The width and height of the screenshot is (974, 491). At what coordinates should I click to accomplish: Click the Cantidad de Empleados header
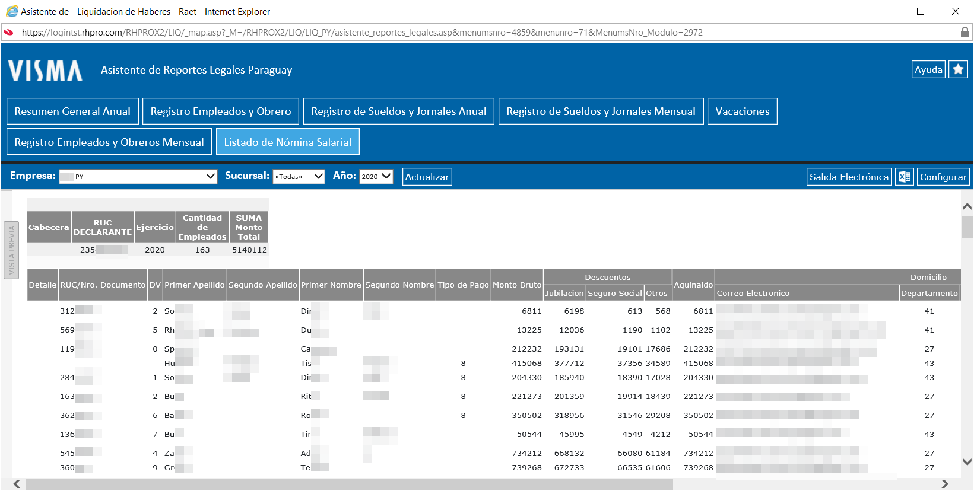202,227
